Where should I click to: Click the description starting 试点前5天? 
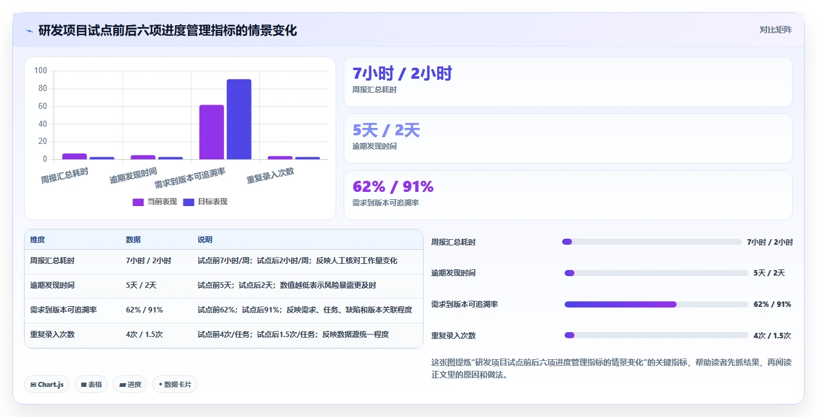click(x=287, y=285)
